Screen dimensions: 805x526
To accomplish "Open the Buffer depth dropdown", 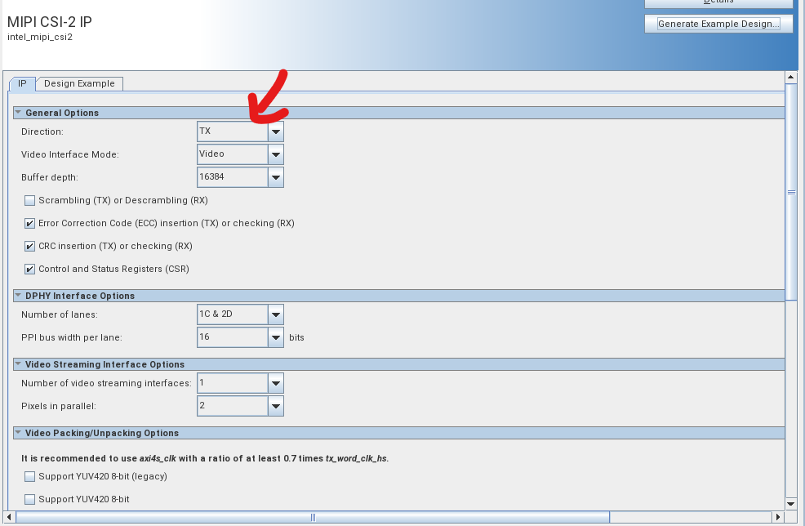I will click(x=276, y=177).
